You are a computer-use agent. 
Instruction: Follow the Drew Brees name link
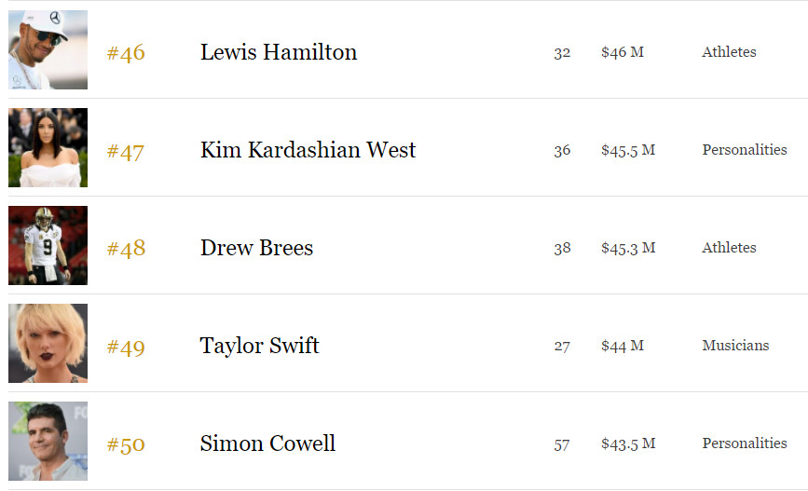[256, 248]
